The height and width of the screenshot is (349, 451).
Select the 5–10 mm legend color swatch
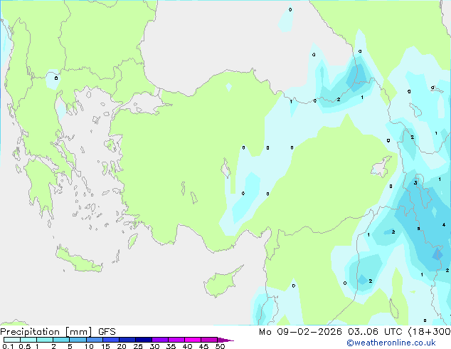78,340
